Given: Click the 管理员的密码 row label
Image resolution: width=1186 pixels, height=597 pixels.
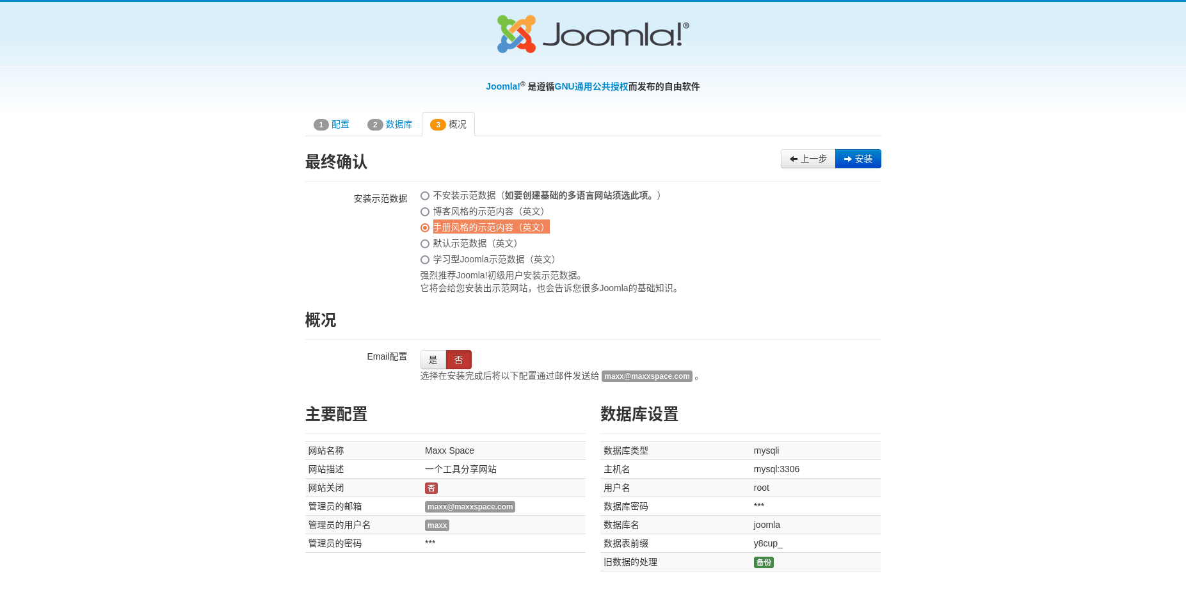Looking at the screenshot, I should [335, 543].
